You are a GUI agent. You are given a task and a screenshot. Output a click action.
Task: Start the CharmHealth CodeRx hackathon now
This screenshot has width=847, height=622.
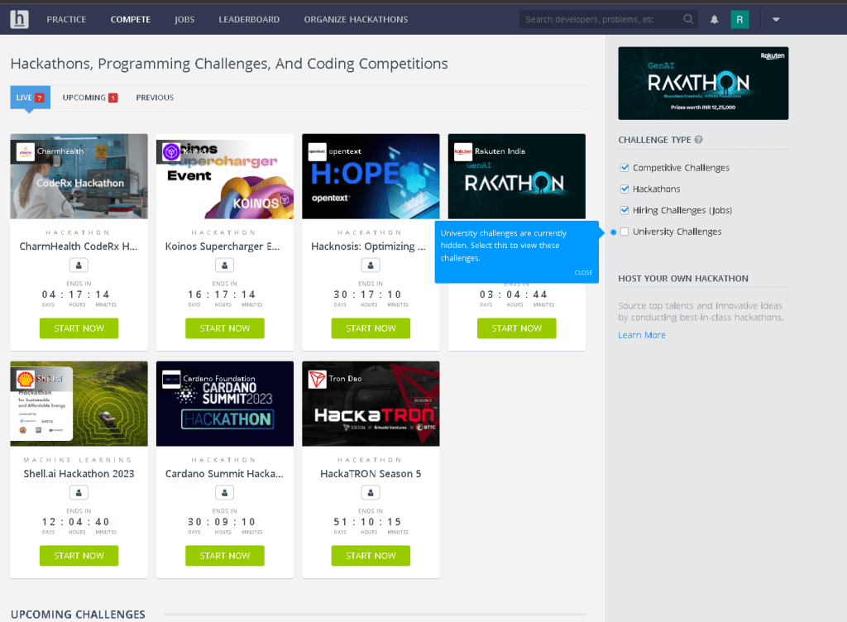(x=79, y=328)
